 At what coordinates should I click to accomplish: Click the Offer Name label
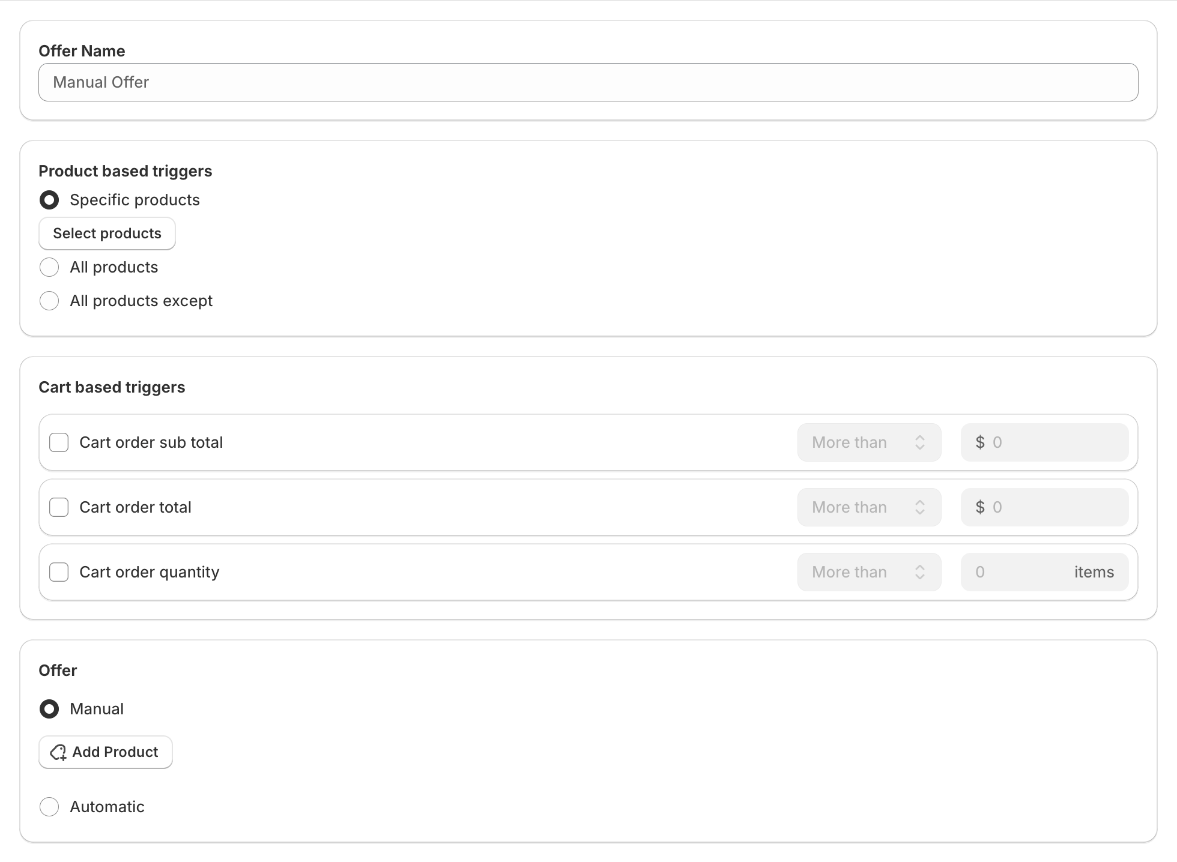click(82, 51)
